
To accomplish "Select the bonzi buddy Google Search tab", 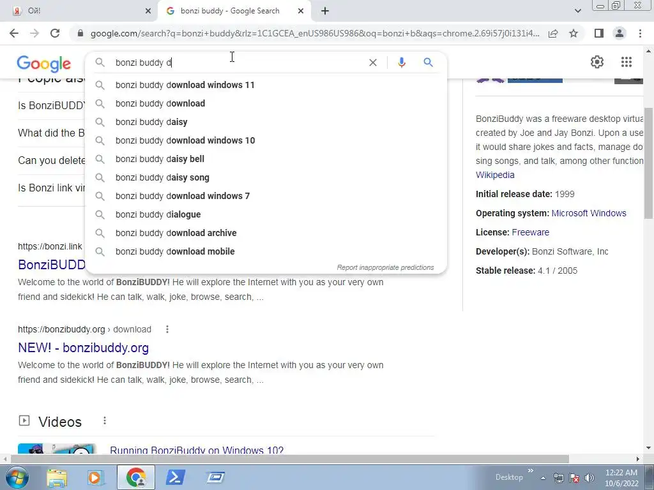I will coord(229,11).
